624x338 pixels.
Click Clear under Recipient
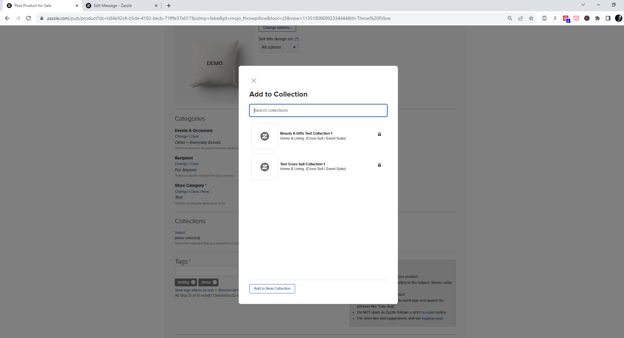195,164
